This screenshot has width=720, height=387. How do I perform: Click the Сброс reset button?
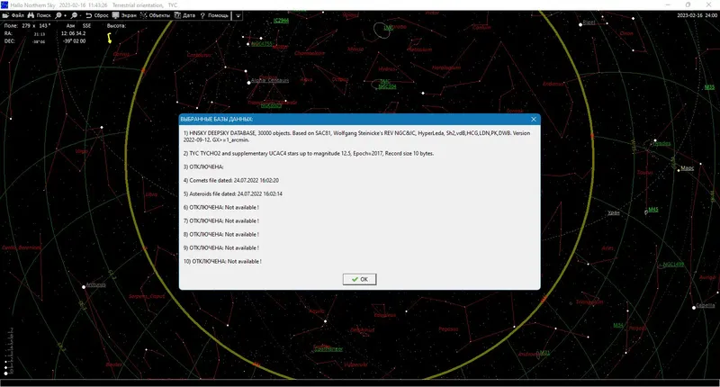pyautogui.click(x=97, y=15)
